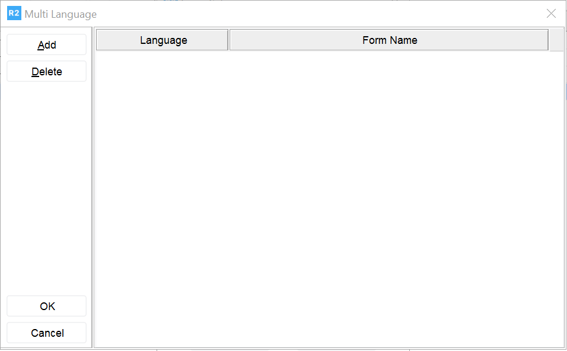567x351 pixels.
Task: Select the Language column header
Action: tap(163, 40)
